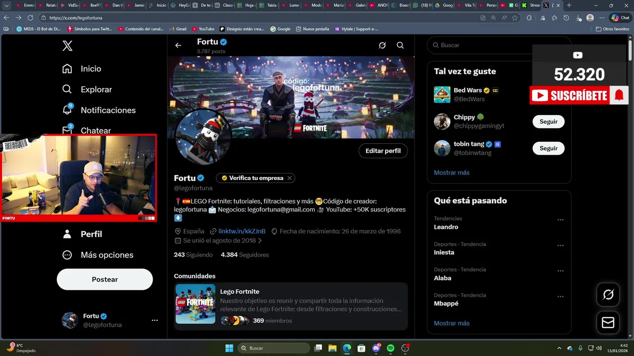Go to Inicio in the sidebar
The image size is (634, 356).
coord(82,69)
